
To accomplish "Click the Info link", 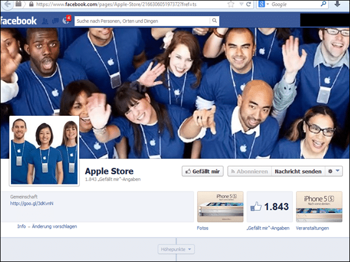I will click(x=22, y=226).
